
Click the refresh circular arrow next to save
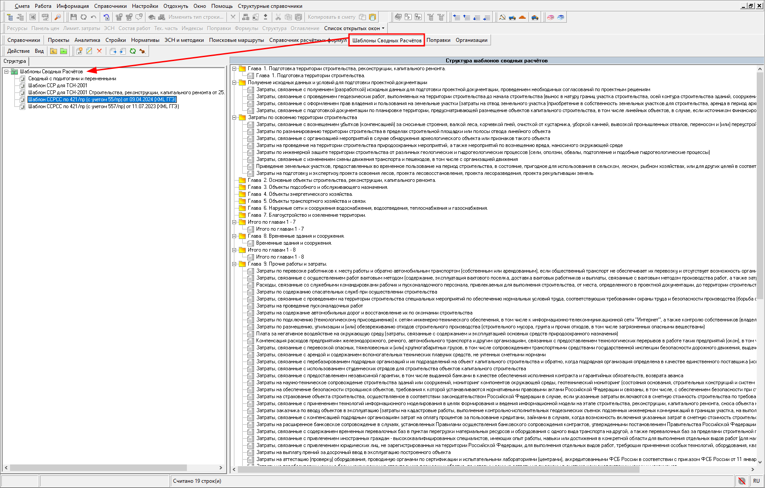point(83,17)
